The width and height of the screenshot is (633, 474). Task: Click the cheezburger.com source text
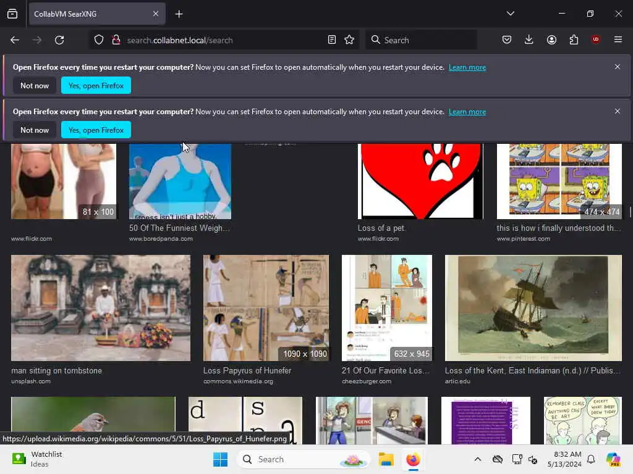(367, 381)
